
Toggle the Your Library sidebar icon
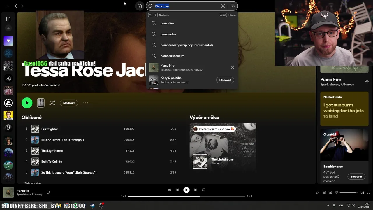click(8, 19)
